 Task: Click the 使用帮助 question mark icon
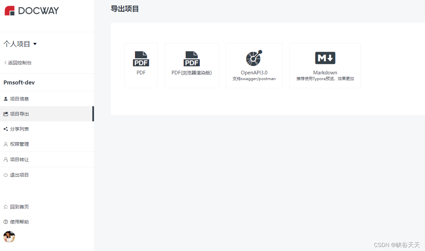click(x=5, y=222)
